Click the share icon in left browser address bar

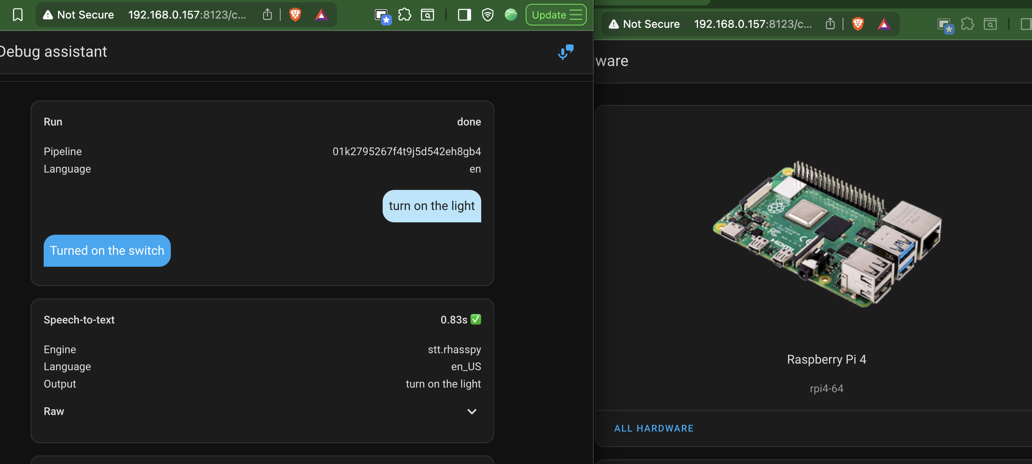pyautogui.click(x=267, y=15)
